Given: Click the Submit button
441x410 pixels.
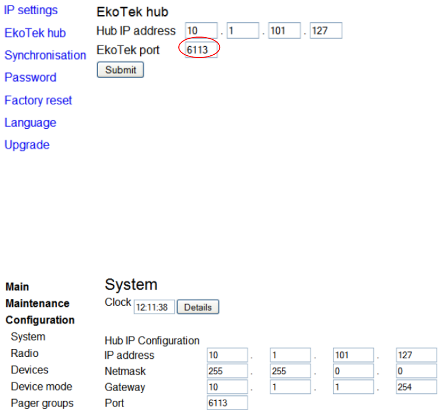Looking at the screenshot, I should point(120,70).
